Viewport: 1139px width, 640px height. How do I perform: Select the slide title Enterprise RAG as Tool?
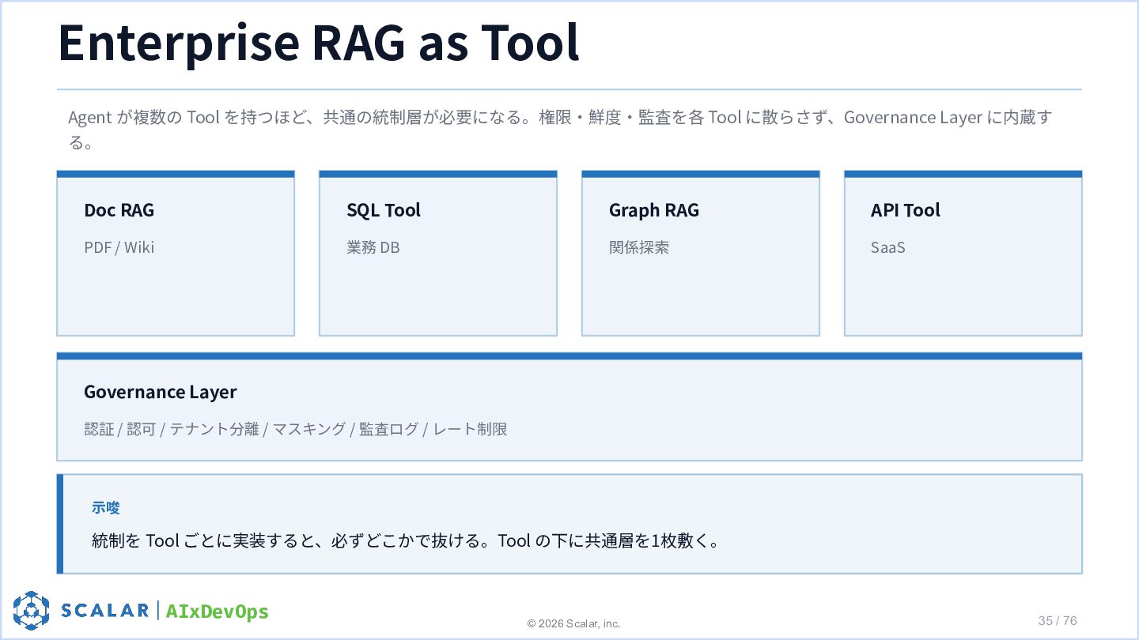pos(319,43)
